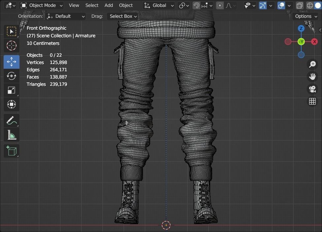Choose the Move tool in toolbar
Viewport: 322px width, 232px height.
[12, 62]
